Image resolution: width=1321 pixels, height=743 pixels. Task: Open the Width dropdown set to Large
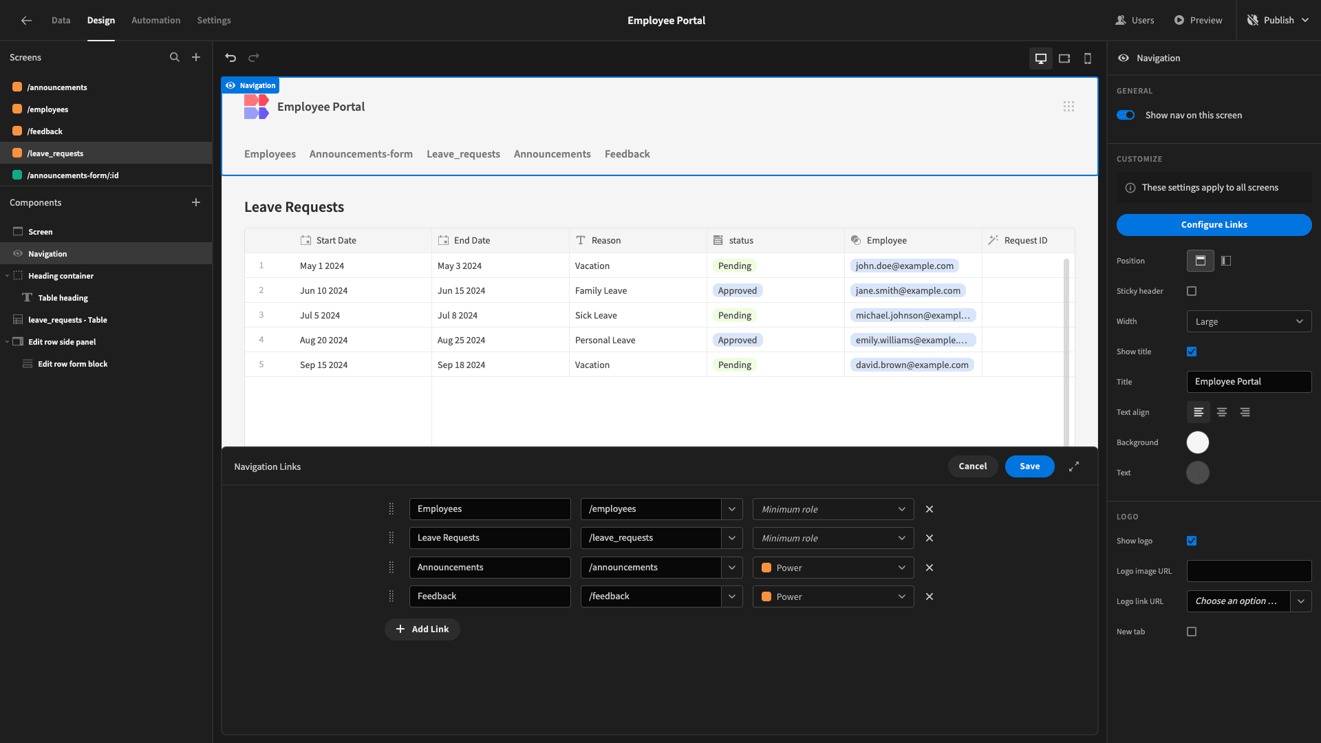[1249, 321]
